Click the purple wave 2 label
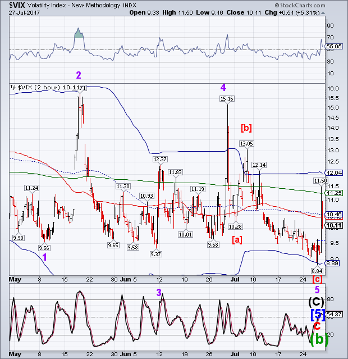 pos(79,75)
